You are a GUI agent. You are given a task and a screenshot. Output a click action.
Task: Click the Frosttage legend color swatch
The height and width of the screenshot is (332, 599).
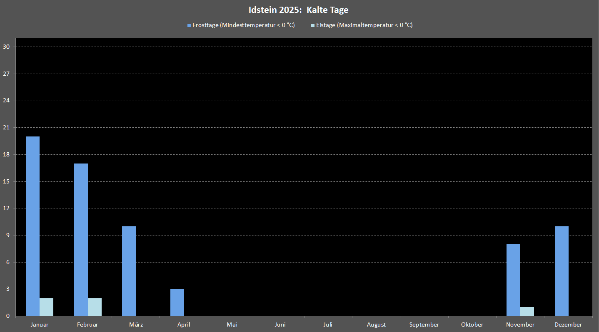189,25
